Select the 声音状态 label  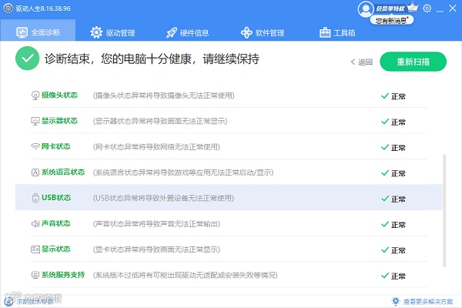tap(56, 223)
